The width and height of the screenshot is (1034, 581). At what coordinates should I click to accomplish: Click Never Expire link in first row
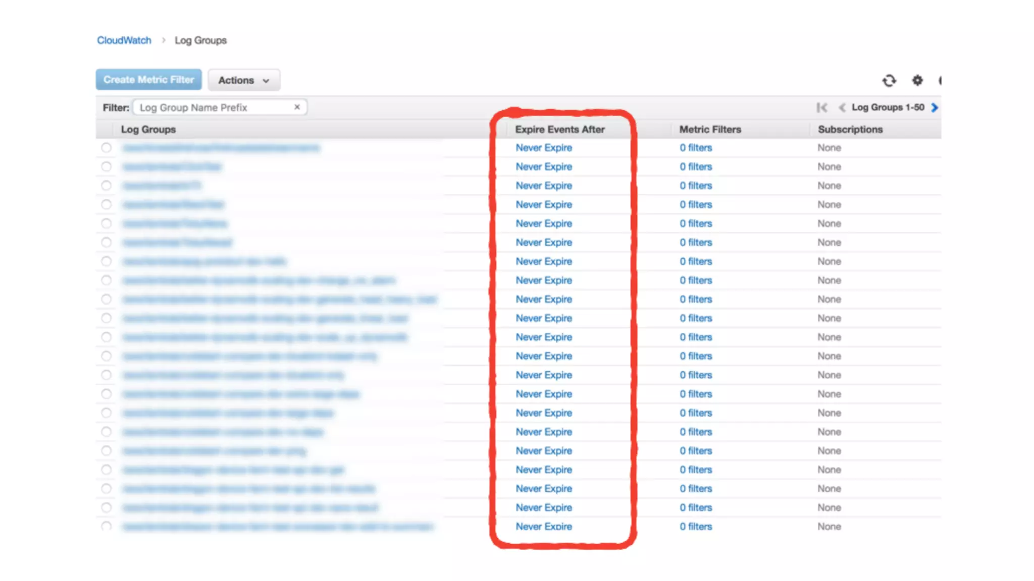coord(544,148)
